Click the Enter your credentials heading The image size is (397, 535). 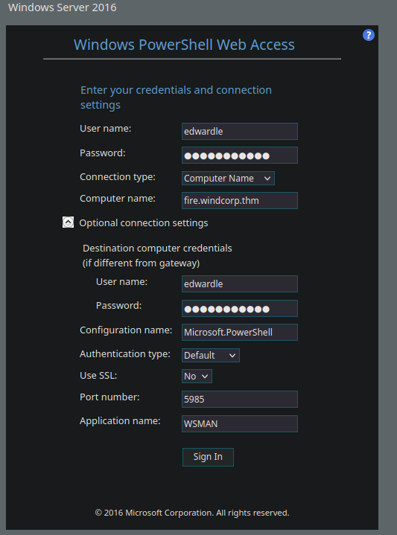[x=176, y=97]
